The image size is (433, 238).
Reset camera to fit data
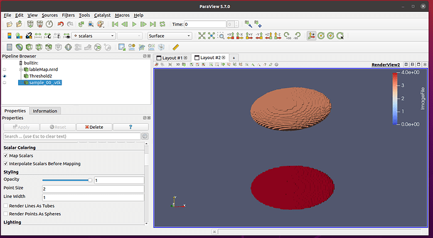[x=202, y=36]
